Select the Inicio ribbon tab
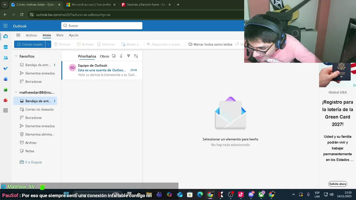 point(47,35)
